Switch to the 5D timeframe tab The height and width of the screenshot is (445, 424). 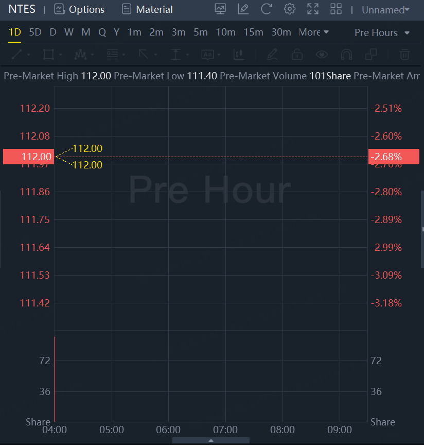coord(35,32)
